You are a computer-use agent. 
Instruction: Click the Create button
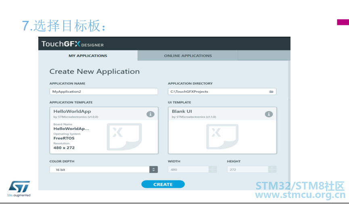[x=163, y=184]
